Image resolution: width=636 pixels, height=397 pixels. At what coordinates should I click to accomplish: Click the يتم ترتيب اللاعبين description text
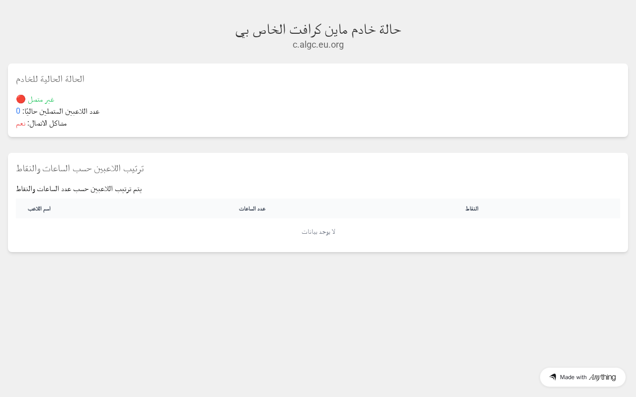79,189
